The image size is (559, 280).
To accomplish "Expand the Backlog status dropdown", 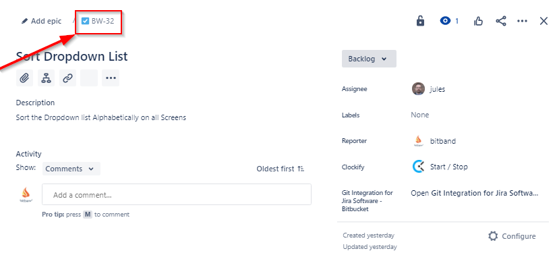I will point(368,59).
